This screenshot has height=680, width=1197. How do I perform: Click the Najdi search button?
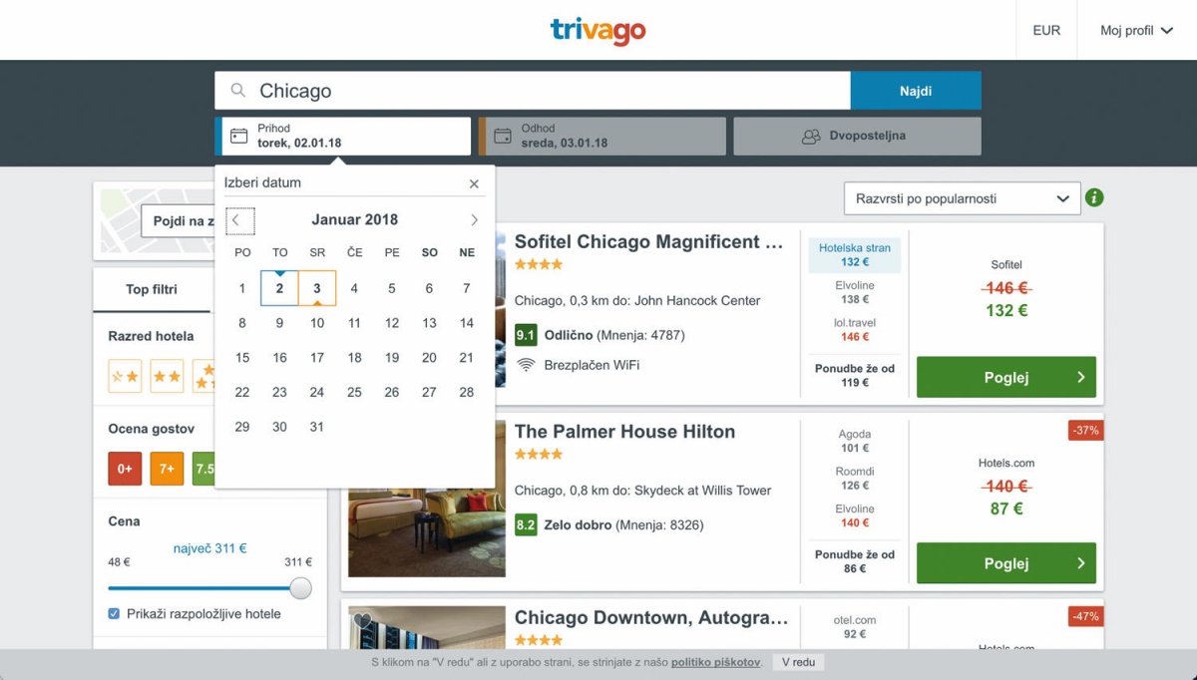(916, 91)
